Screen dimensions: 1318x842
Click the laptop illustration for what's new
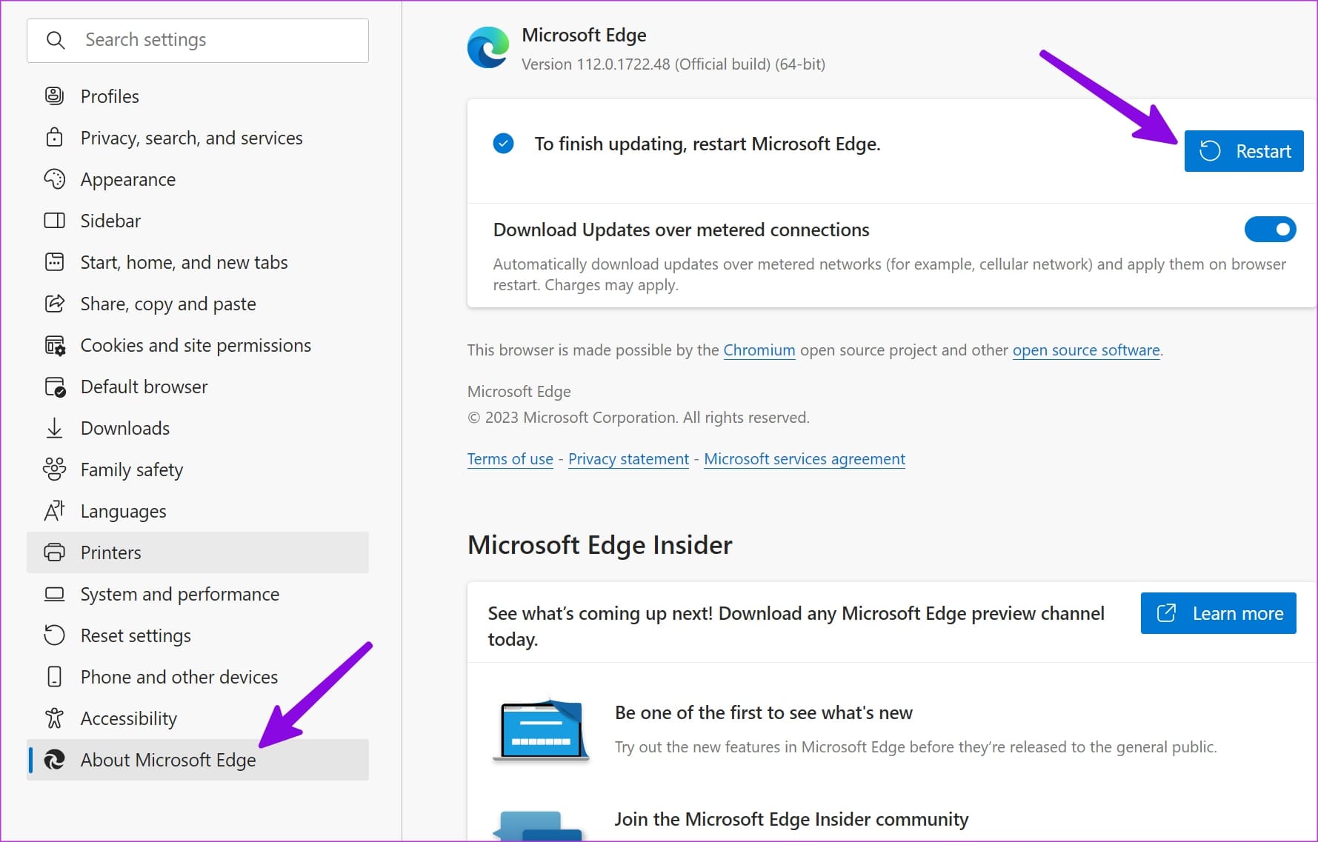coord(541,730)
